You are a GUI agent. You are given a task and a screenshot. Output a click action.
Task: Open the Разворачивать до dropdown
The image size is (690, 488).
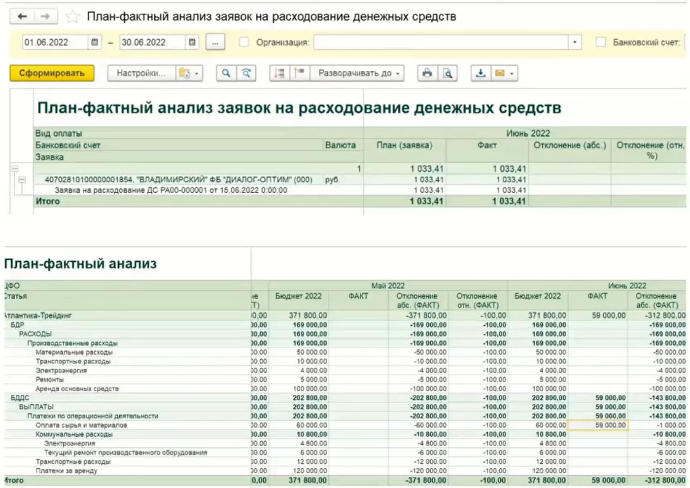pyautogui.click(x=358, y=73)
